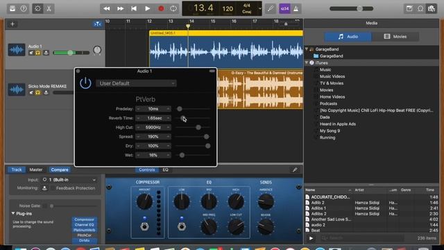Click the Fast Forward transport button
The image size is (444, 250).
click(x=120, y=8)
